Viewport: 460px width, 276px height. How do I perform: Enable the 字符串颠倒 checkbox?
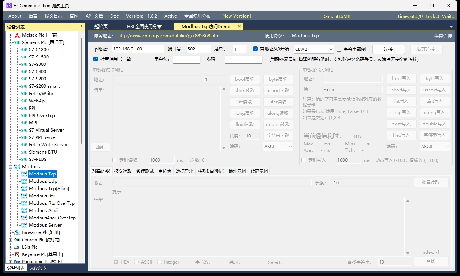tap(339, 49)
